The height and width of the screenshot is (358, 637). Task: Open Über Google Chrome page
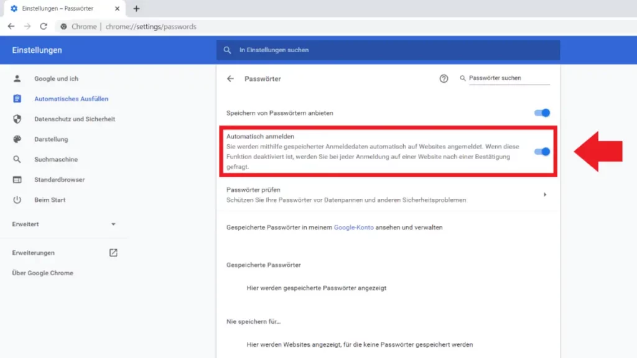42,273
